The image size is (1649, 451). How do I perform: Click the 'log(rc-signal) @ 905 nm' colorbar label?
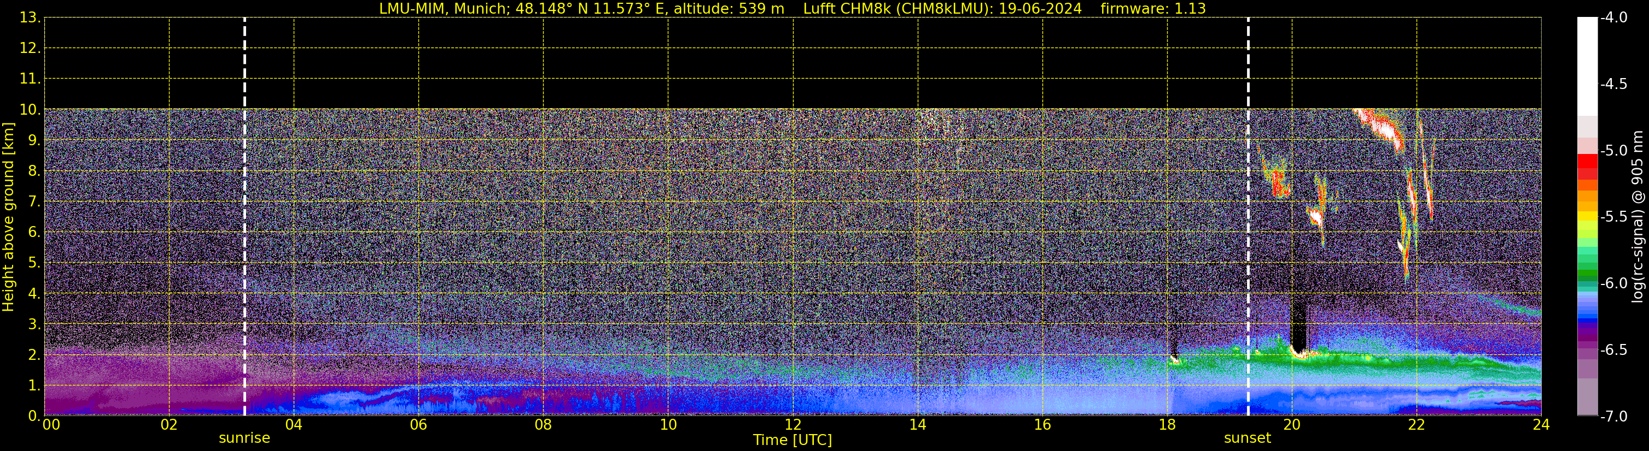pos(1638,217)
